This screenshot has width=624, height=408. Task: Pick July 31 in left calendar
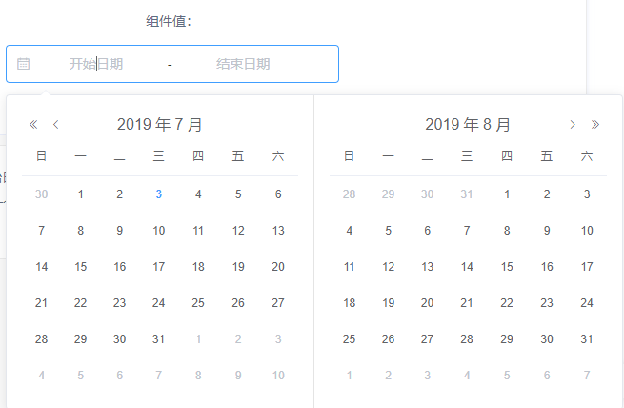click(x=159, y=339)
